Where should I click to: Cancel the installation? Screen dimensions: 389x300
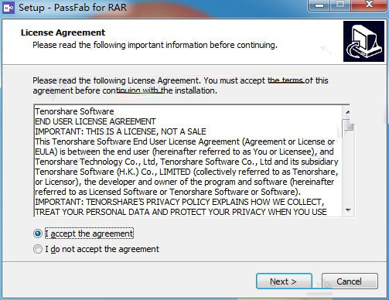tap(350, 281)
